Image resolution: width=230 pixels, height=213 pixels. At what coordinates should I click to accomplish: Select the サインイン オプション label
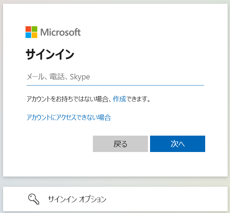(77, 199)
